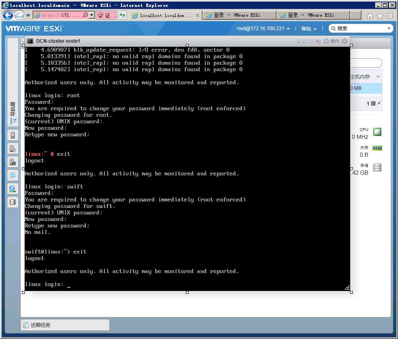Click the IE refresh/compatibility icon
The image size is (398, 339).
[x=122, y=15]
